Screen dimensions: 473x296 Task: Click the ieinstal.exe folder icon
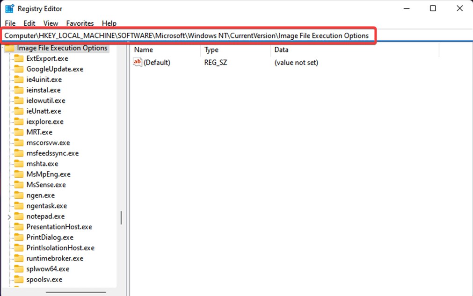pos(19,90)
